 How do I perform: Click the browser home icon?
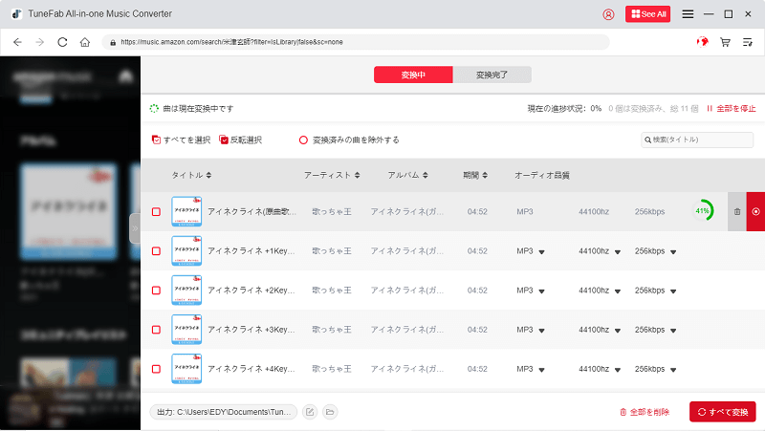(85, 42)
